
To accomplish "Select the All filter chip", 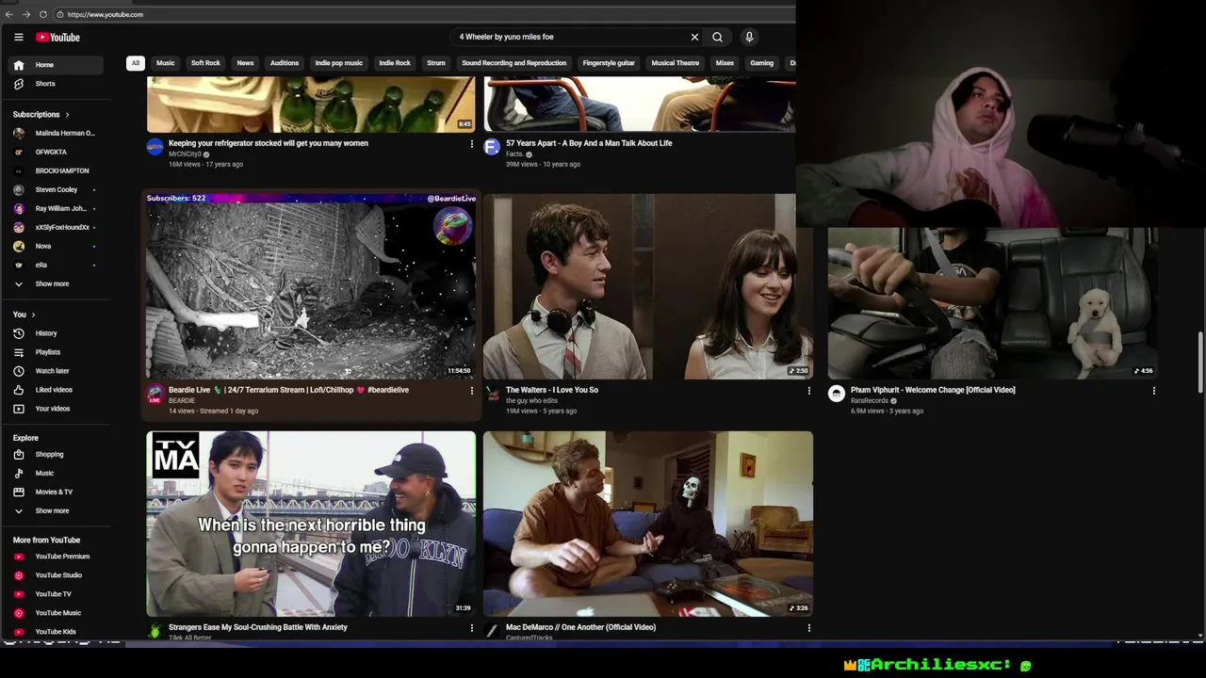I will [135, 63].
